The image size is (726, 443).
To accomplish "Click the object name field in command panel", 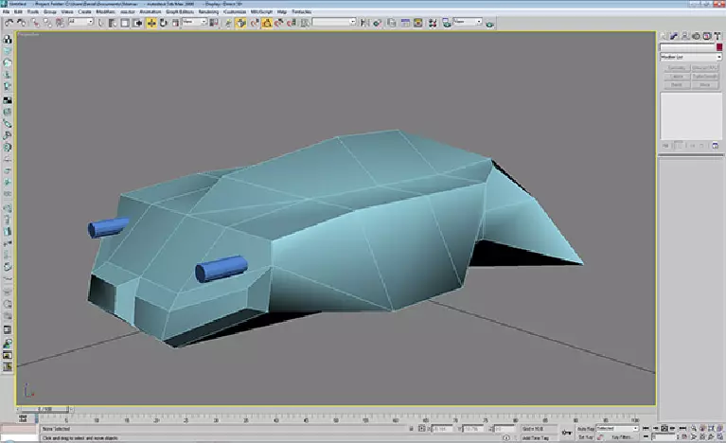I will tap(685, 47).
